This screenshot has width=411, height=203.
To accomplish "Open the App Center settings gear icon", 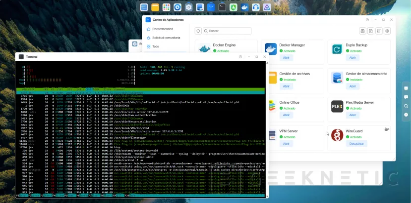I will [x=387, y=31].
